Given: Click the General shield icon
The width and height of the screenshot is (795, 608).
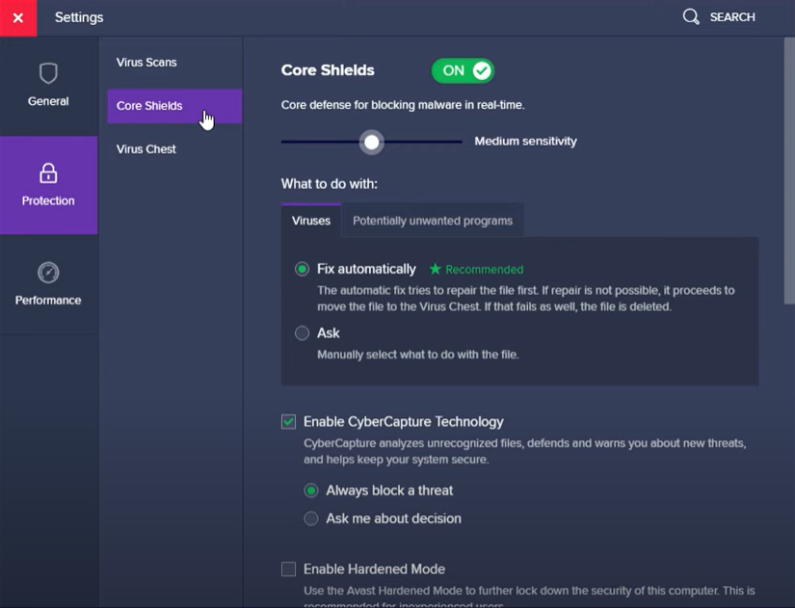Looking at the screenshot, I should 48,73.
